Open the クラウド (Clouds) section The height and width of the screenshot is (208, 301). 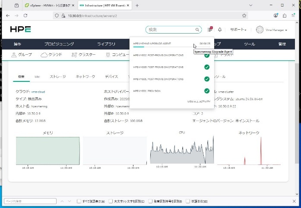[51, 55]
